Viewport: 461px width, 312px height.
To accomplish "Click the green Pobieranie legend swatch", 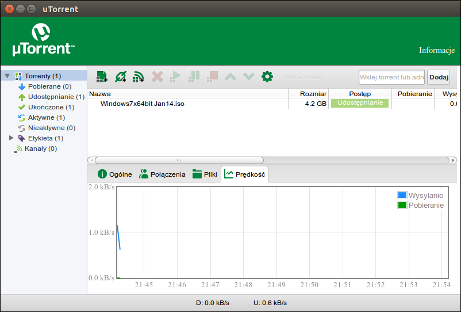I will pyautogui.click(x=402, y=205).
